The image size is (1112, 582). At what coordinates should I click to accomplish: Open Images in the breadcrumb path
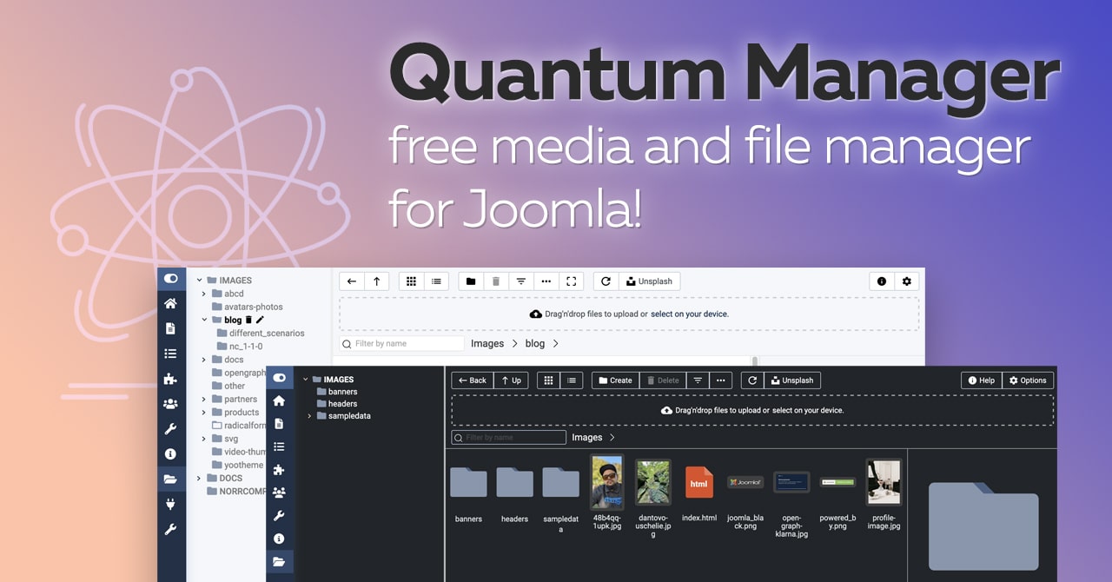tap(487, 343)
